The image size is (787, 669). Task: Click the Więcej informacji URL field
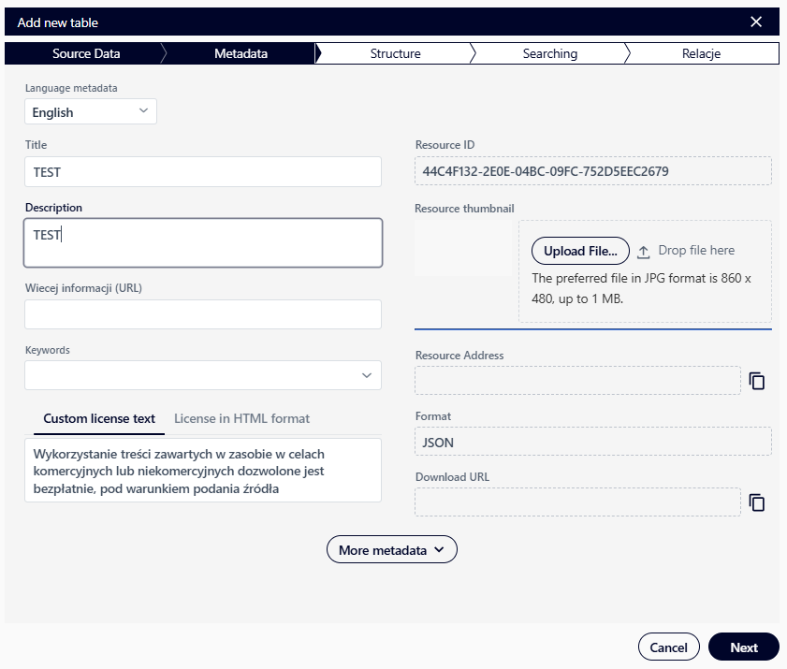click(202, 314)
